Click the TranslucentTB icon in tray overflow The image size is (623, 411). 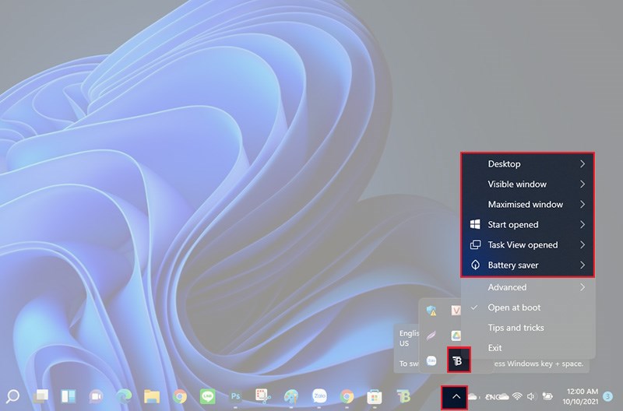pos(457,360)
